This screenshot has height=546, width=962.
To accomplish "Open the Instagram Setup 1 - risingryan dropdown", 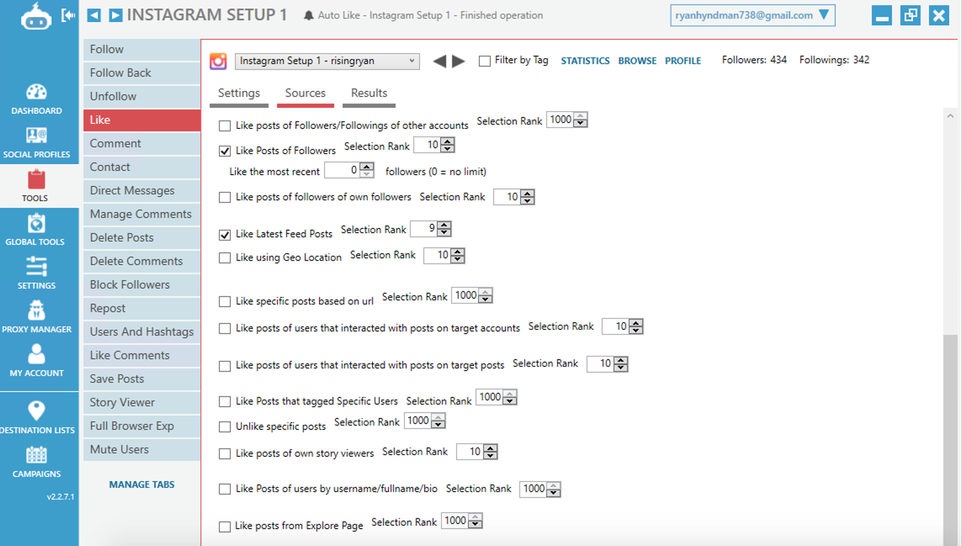I will tap(327, 61).
